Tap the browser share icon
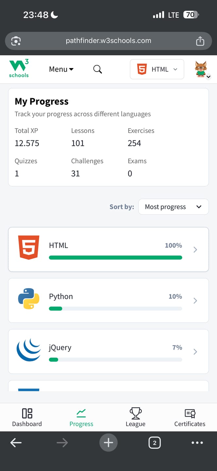 (x=200, y=41)
